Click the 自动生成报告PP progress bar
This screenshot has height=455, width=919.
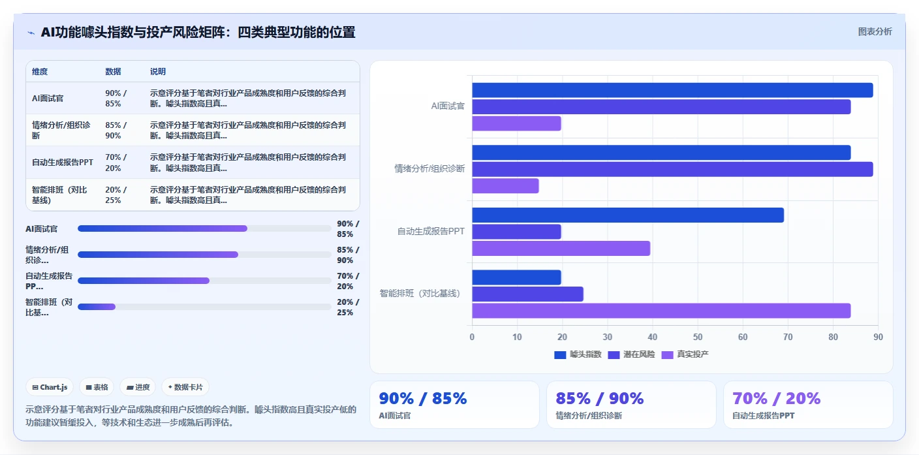[204, 281]
